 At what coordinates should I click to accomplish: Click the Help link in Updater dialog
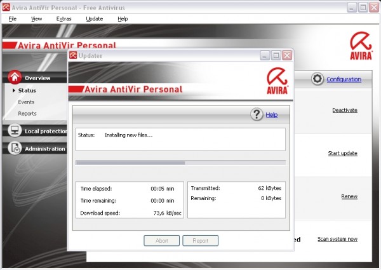(x=271, y=115)
